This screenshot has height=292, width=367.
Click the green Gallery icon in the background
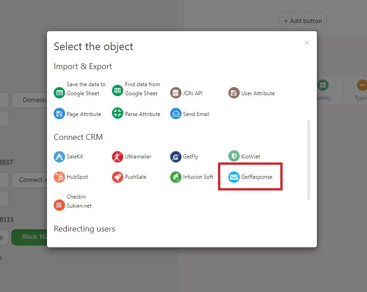(x=323, y=85)
